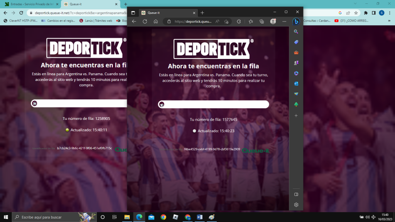
Task: Open the Chrome profile S avatar
Action: click(x=381, y=13)
